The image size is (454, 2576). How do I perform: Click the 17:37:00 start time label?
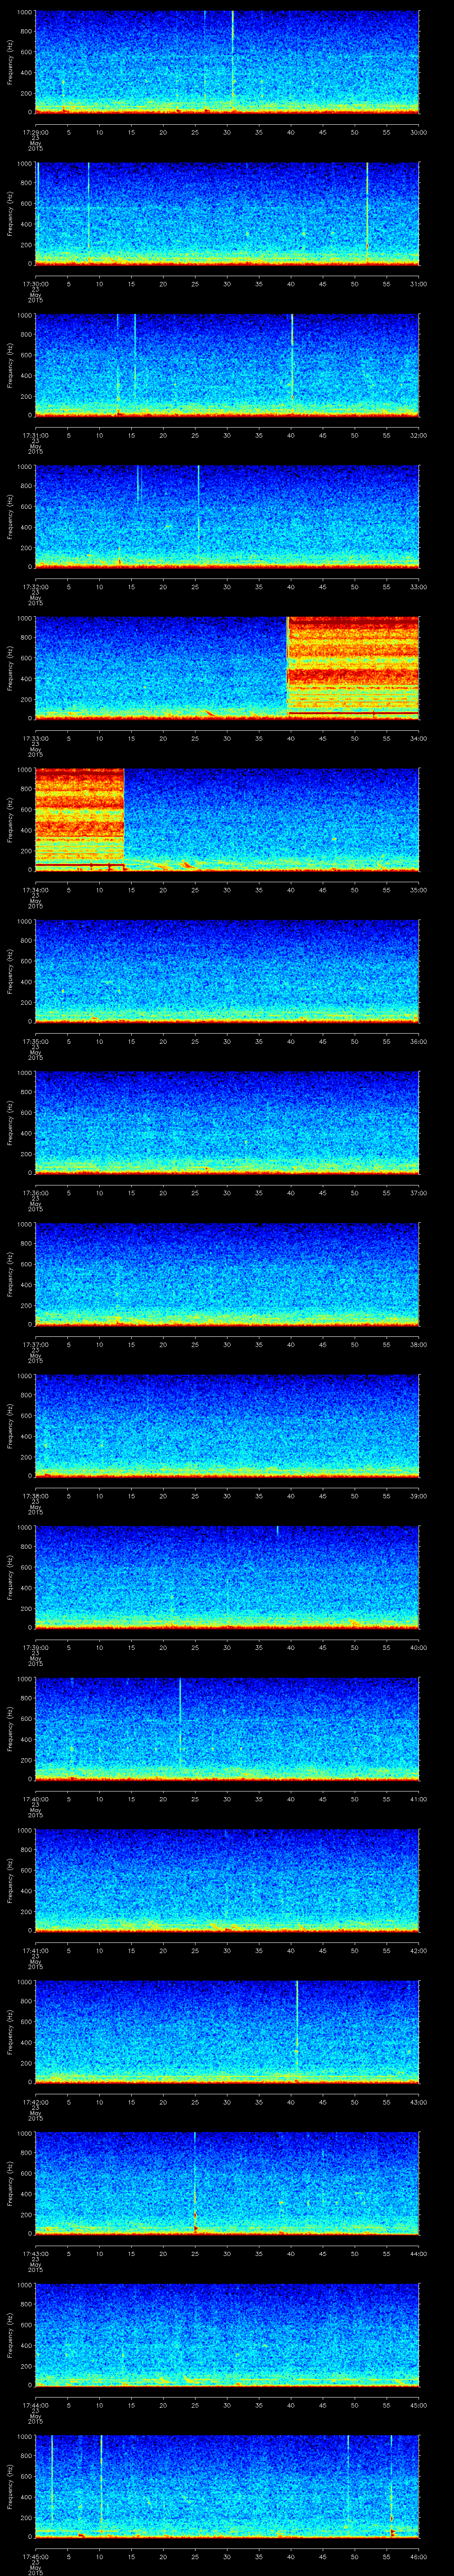pyautogui.click(x=35, y=1344)
